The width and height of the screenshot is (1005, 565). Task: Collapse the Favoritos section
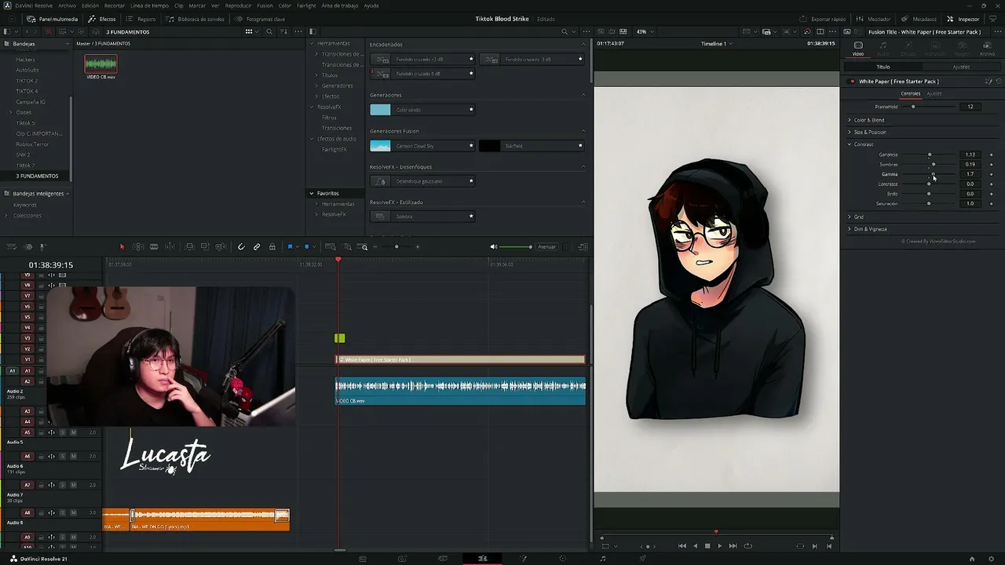[312, 193]
